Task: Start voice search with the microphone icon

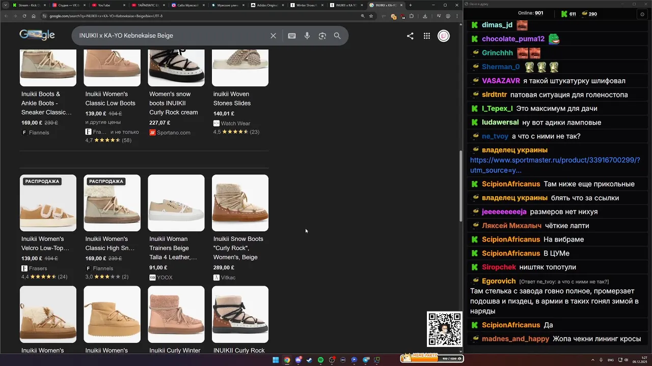Action: click(x=307, y=36)
